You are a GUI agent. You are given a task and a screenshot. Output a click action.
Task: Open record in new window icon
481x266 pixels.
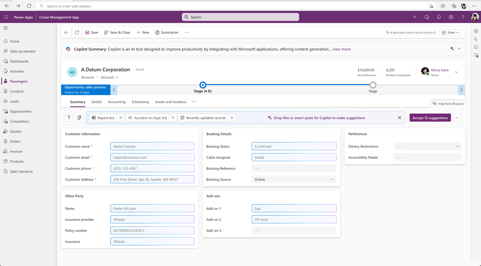[77, 32]
